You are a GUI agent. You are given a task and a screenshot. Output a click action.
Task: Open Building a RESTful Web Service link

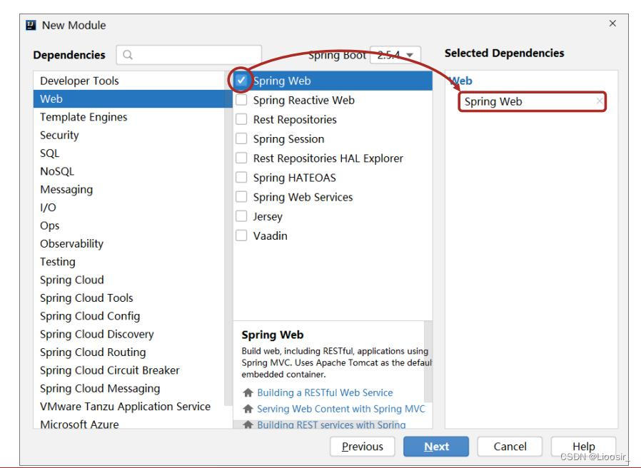point(325,393)
